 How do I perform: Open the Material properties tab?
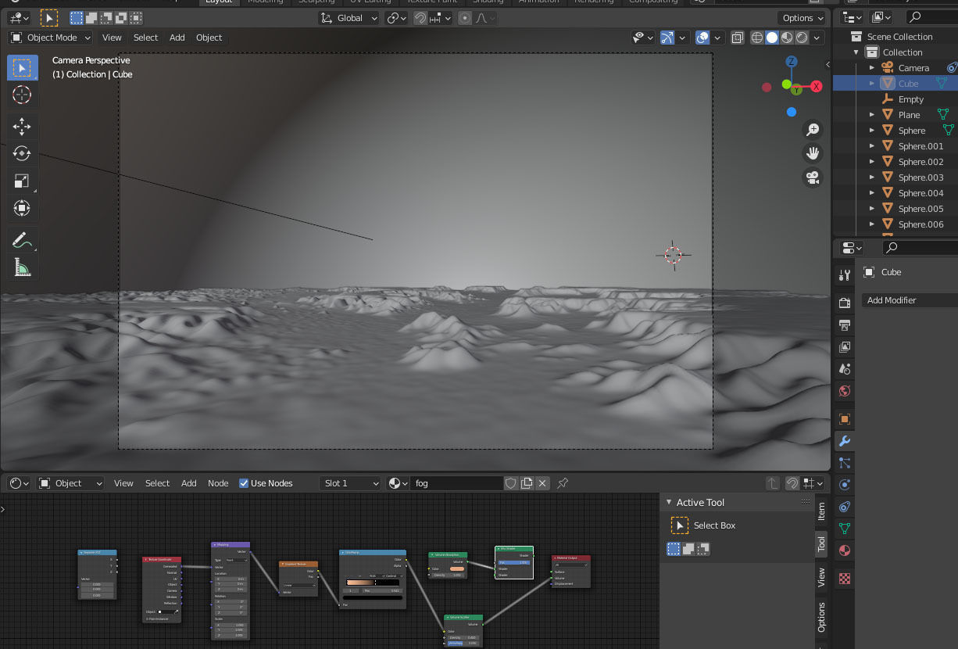click(844, 550)
